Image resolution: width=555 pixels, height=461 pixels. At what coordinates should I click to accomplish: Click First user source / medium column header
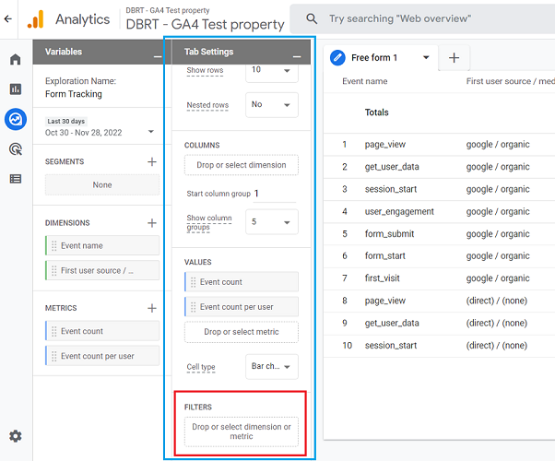(511, 81)
